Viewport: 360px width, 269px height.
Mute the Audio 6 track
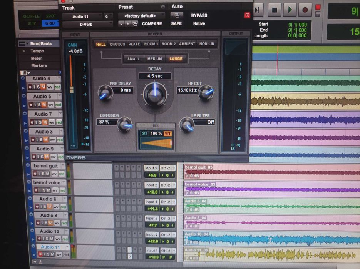(49, 207)
